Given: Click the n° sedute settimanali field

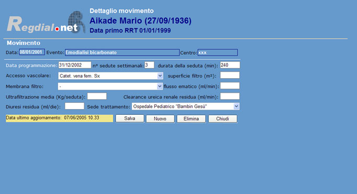Looking at the screenshot, I should 149,65.
